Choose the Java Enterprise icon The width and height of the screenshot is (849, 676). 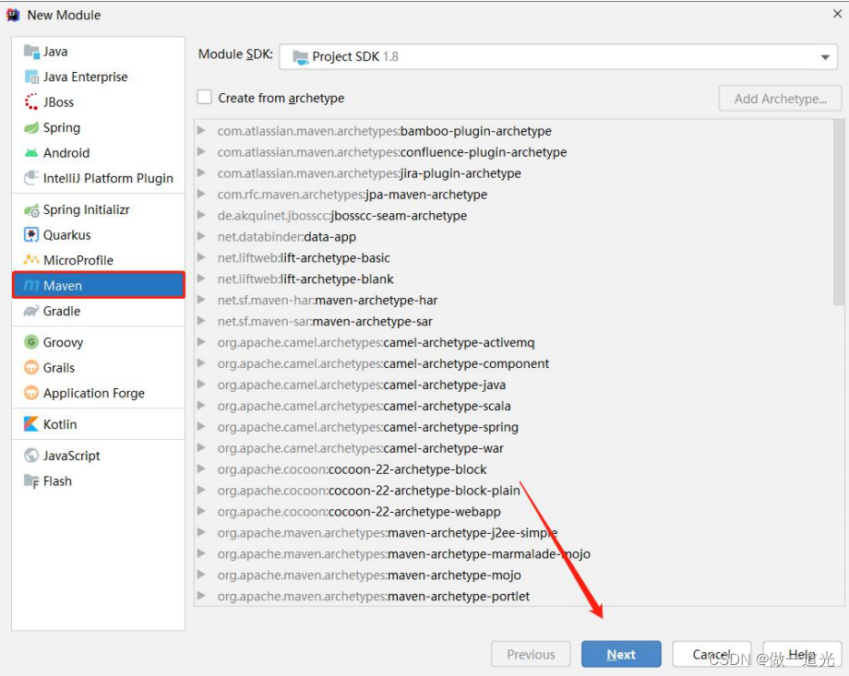31,77
